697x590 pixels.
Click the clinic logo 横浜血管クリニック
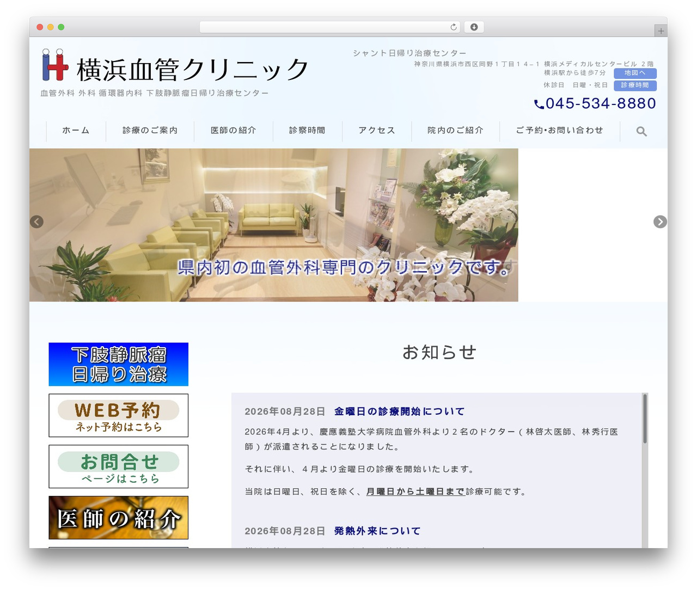coord(175,66)
